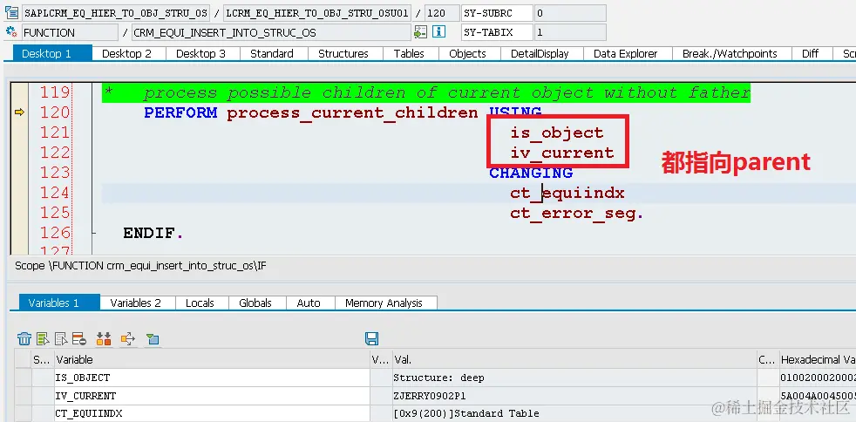
Task: Click 'ct_error_seg.' in code line 125
Action: click(577, 214)
